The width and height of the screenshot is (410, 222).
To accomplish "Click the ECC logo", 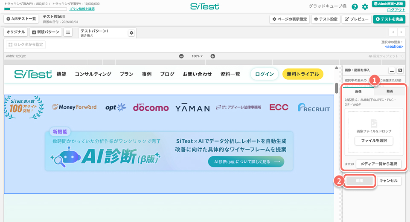I will 279,107.
